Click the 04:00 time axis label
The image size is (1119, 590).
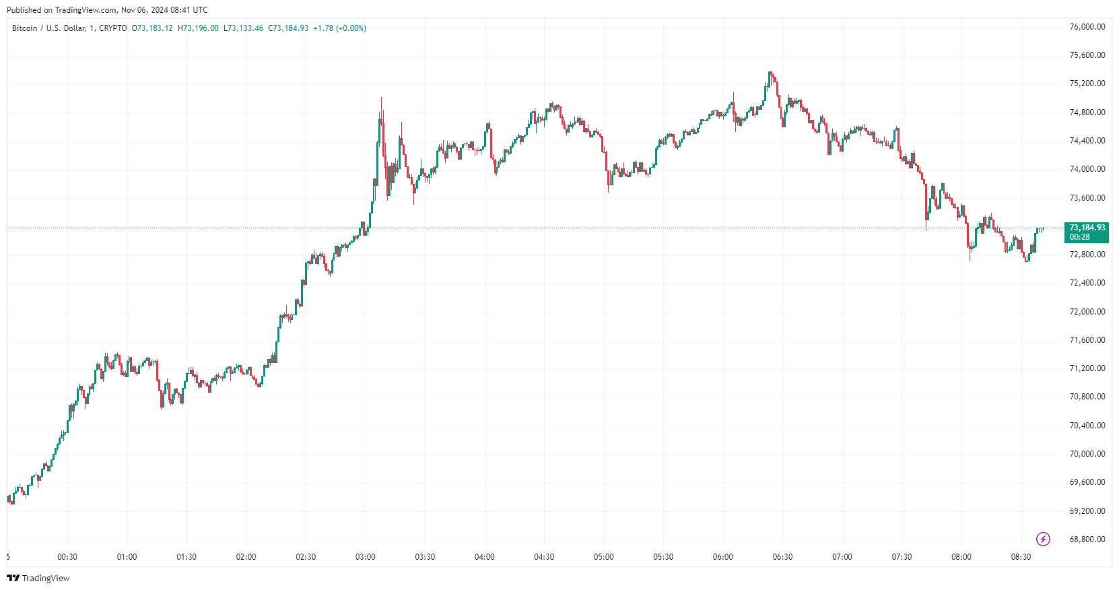[484, 557]
